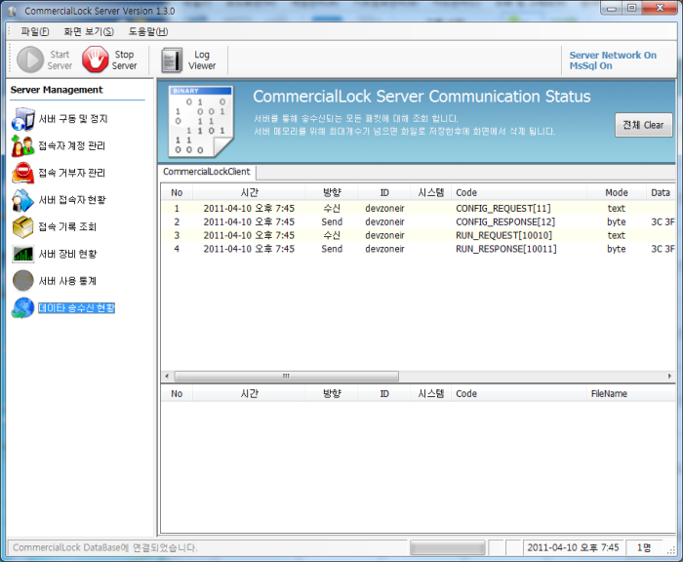Click the 서버 사용 통계 round icon
The width and height of the screenshot is (683, 562).
click(22, 281)
